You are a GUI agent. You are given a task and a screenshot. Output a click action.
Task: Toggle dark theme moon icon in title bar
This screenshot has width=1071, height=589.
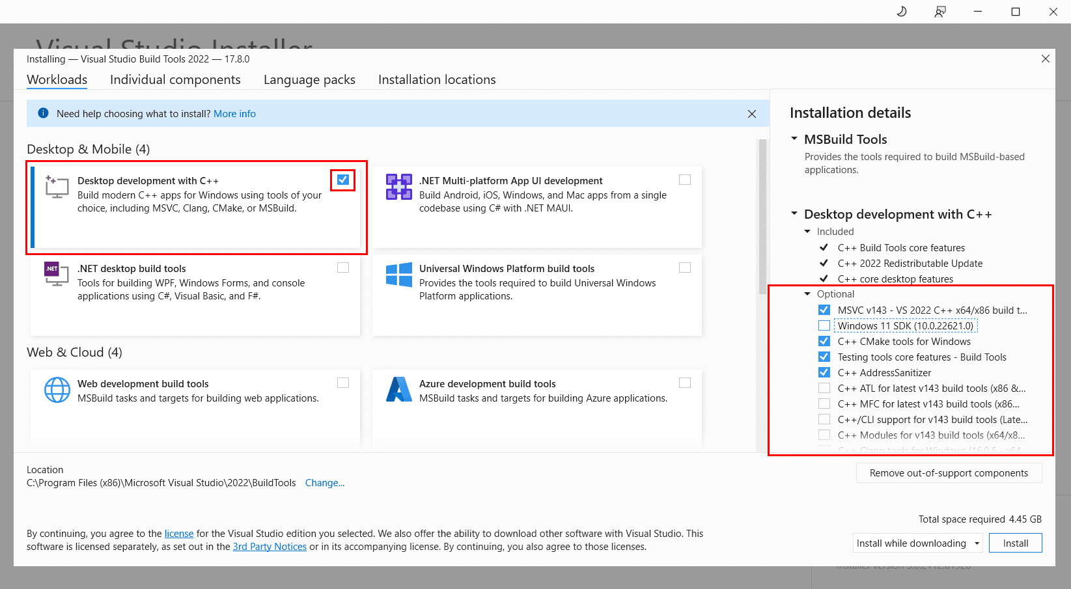coord(902,12)
